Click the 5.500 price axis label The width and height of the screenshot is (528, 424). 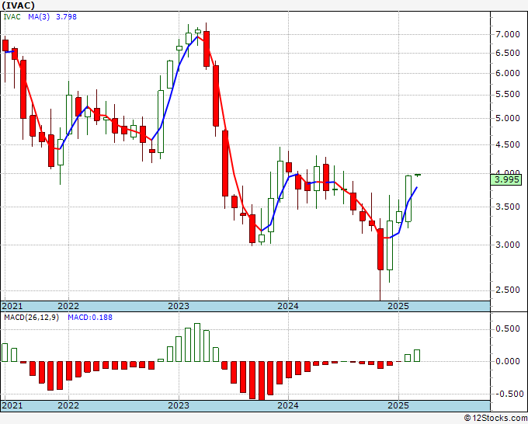coord(508,94)
